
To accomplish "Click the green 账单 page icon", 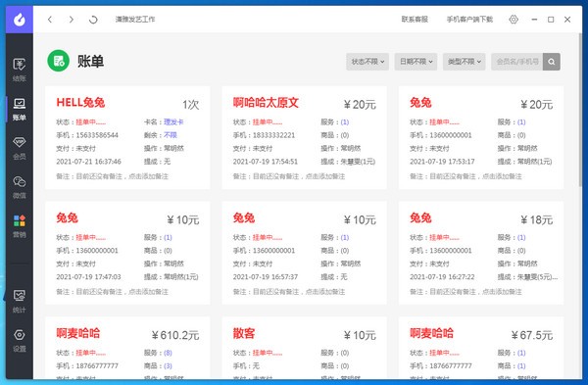I will tap(59, 61).
